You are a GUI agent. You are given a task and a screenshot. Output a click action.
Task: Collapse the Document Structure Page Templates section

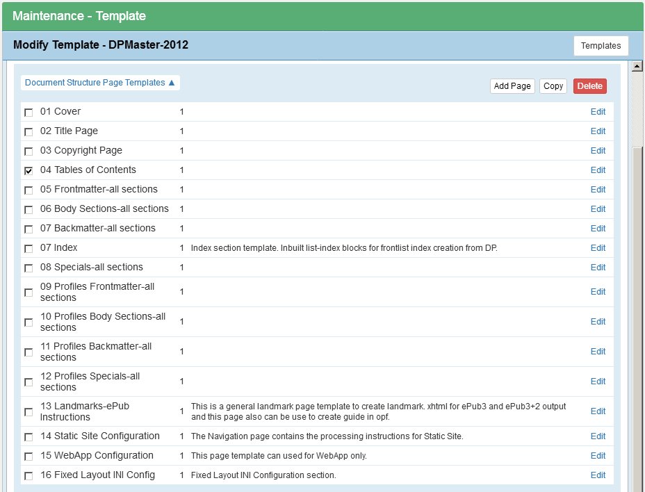point(100,82)
